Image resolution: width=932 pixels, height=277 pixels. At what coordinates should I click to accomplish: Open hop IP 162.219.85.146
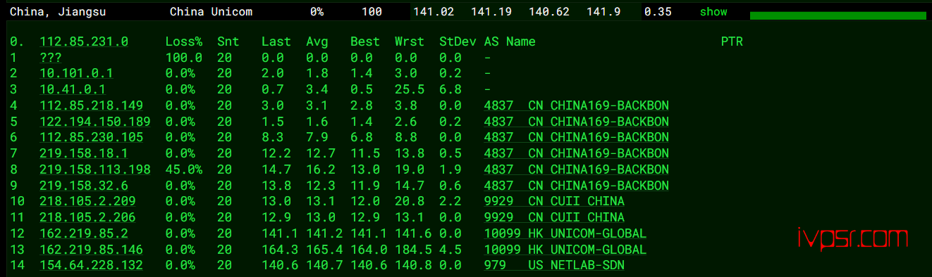point(91,250)
